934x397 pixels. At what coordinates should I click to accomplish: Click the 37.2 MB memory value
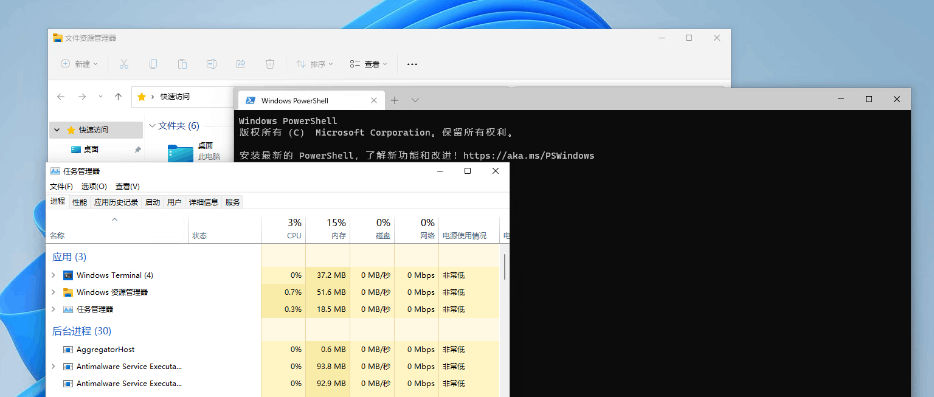point(331,275)
